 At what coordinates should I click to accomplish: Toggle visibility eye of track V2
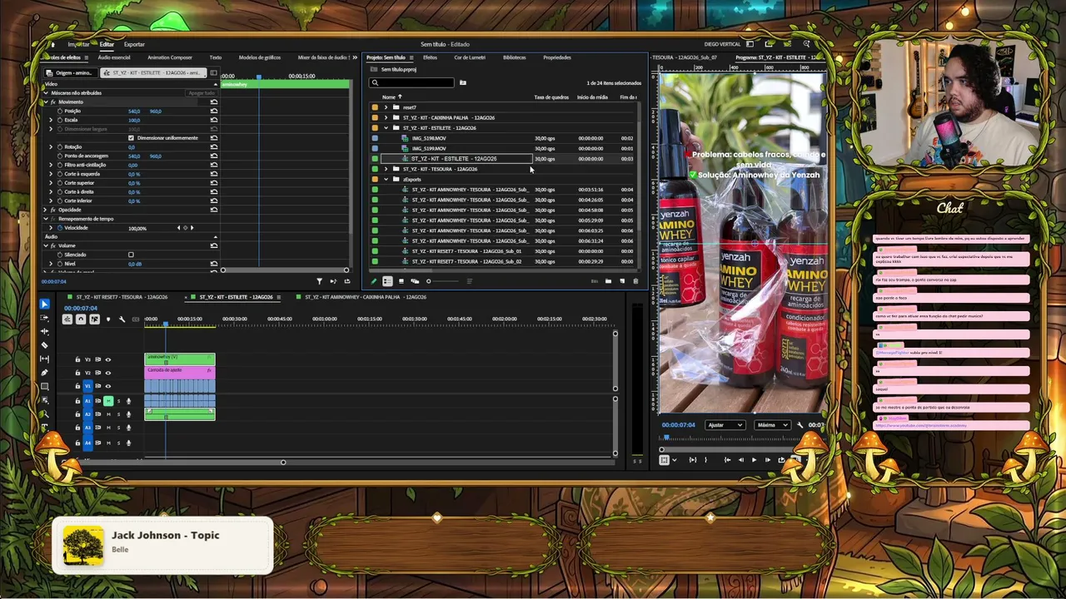107,373
